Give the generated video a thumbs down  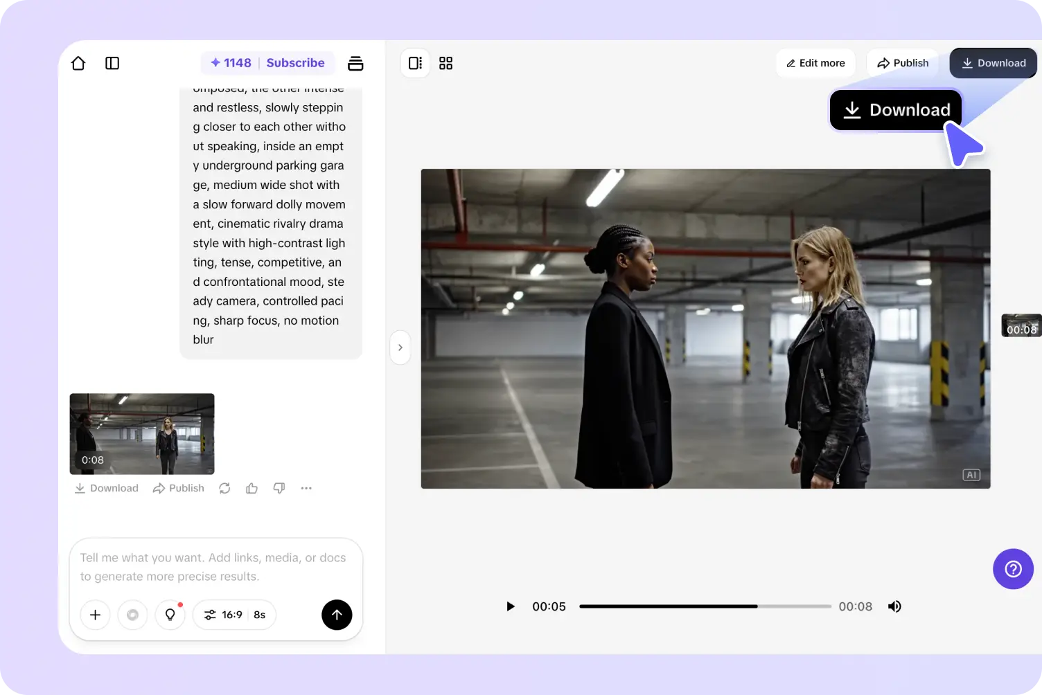(x=279, y=488)
